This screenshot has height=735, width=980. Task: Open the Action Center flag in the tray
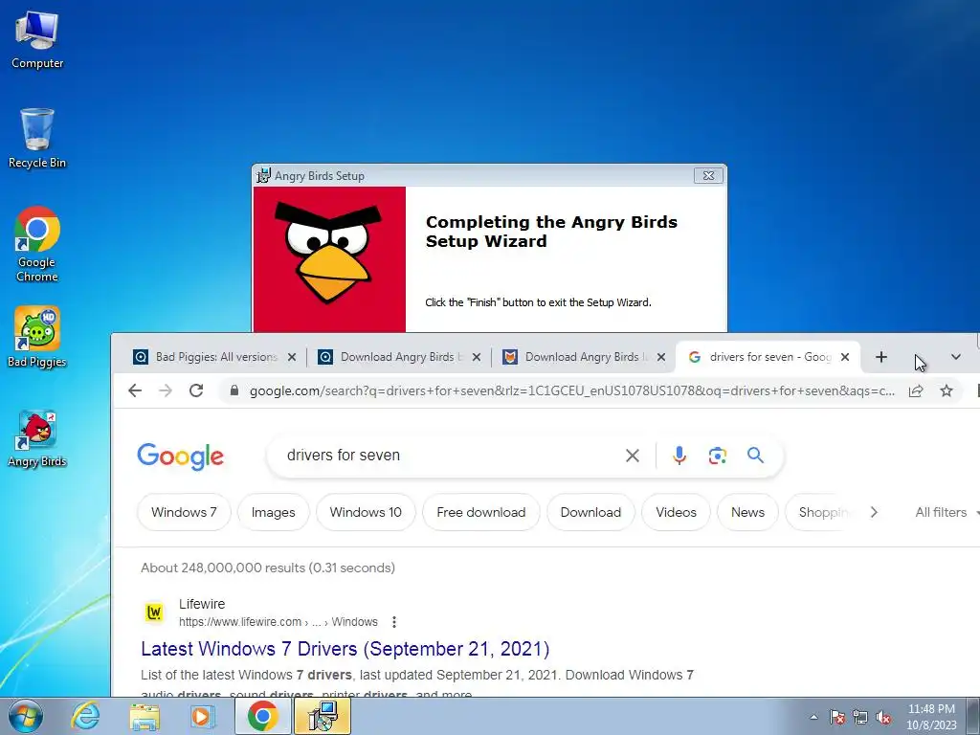tap(837, 717)
